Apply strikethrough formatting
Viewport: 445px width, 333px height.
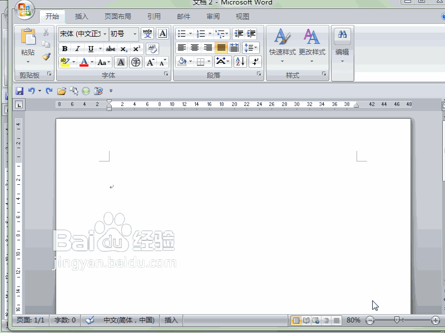click(x=110, y=49)
